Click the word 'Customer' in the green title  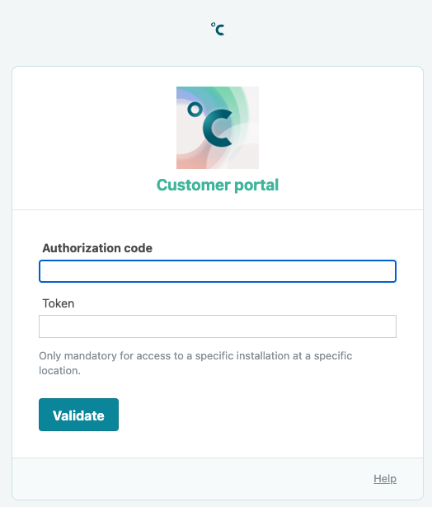click(194, 185)
